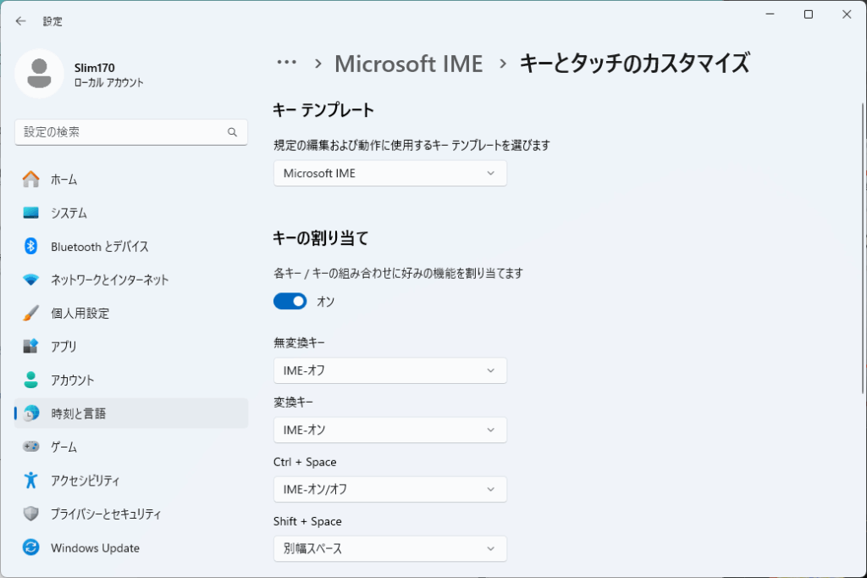Click the 変換キー label
The width and height of the screenshot is (867, 578).
293,402
